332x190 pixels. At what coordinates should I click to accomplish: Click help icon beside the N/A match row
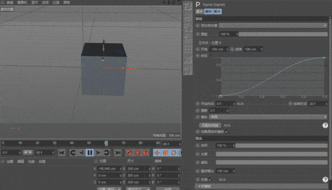click(x=325, y=125)
